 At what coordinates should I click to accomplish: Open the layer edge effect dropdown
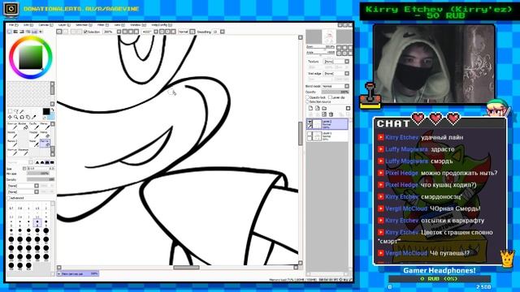click(x=336, y=74)
